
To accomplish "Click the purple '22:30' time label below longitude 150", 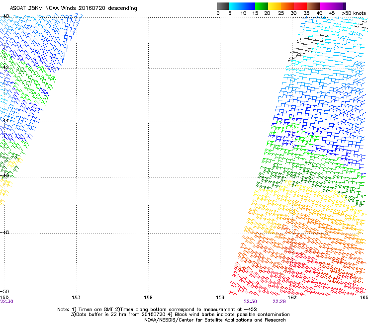I will [x=6, y=302].
